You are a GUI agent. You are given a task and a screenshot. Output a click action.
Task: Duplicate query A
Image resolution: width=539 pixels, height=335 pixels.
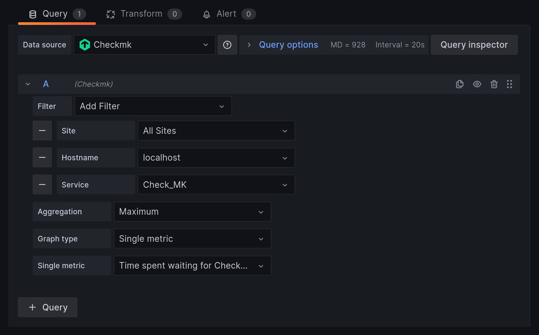pyautogui.click(x=460, y=84)
